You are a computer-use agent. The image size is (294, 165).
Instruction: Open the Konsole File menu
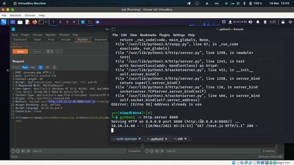pos(115,35)
